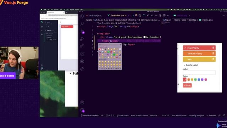
Task: Toggle the High Priority label check mark
Action: 185,48
